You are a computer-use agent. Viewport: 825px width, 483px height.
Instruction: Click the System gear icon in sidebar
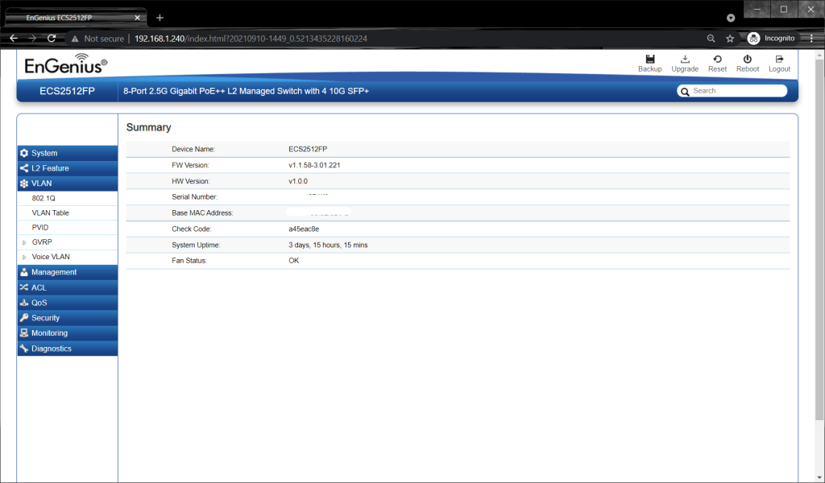pyautogui.click(x=24, y=153)
